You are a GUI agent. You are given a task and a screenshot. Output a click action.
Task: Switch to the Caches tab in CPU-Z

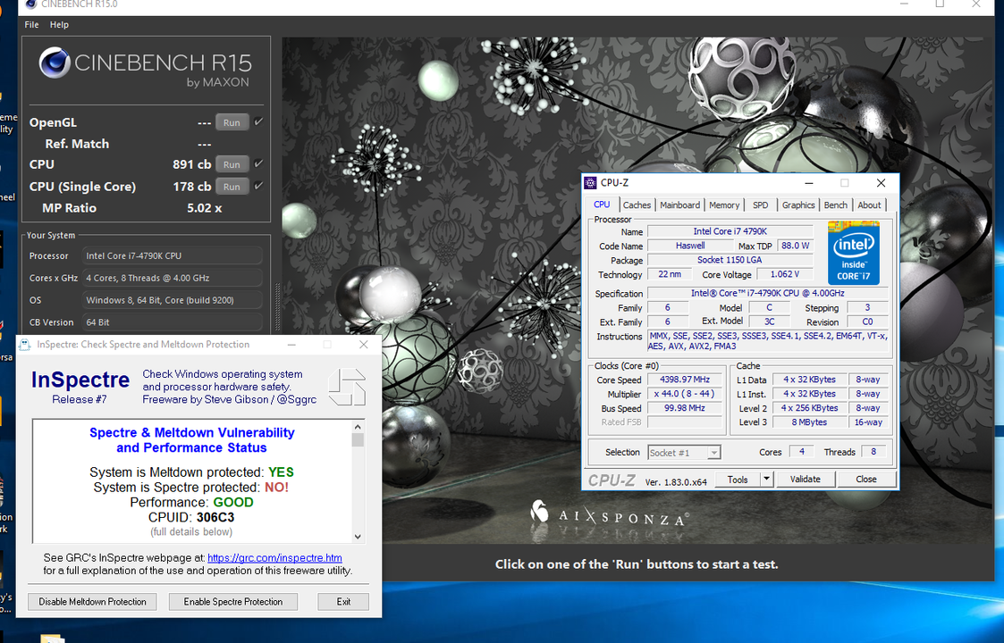click(637, 205)
